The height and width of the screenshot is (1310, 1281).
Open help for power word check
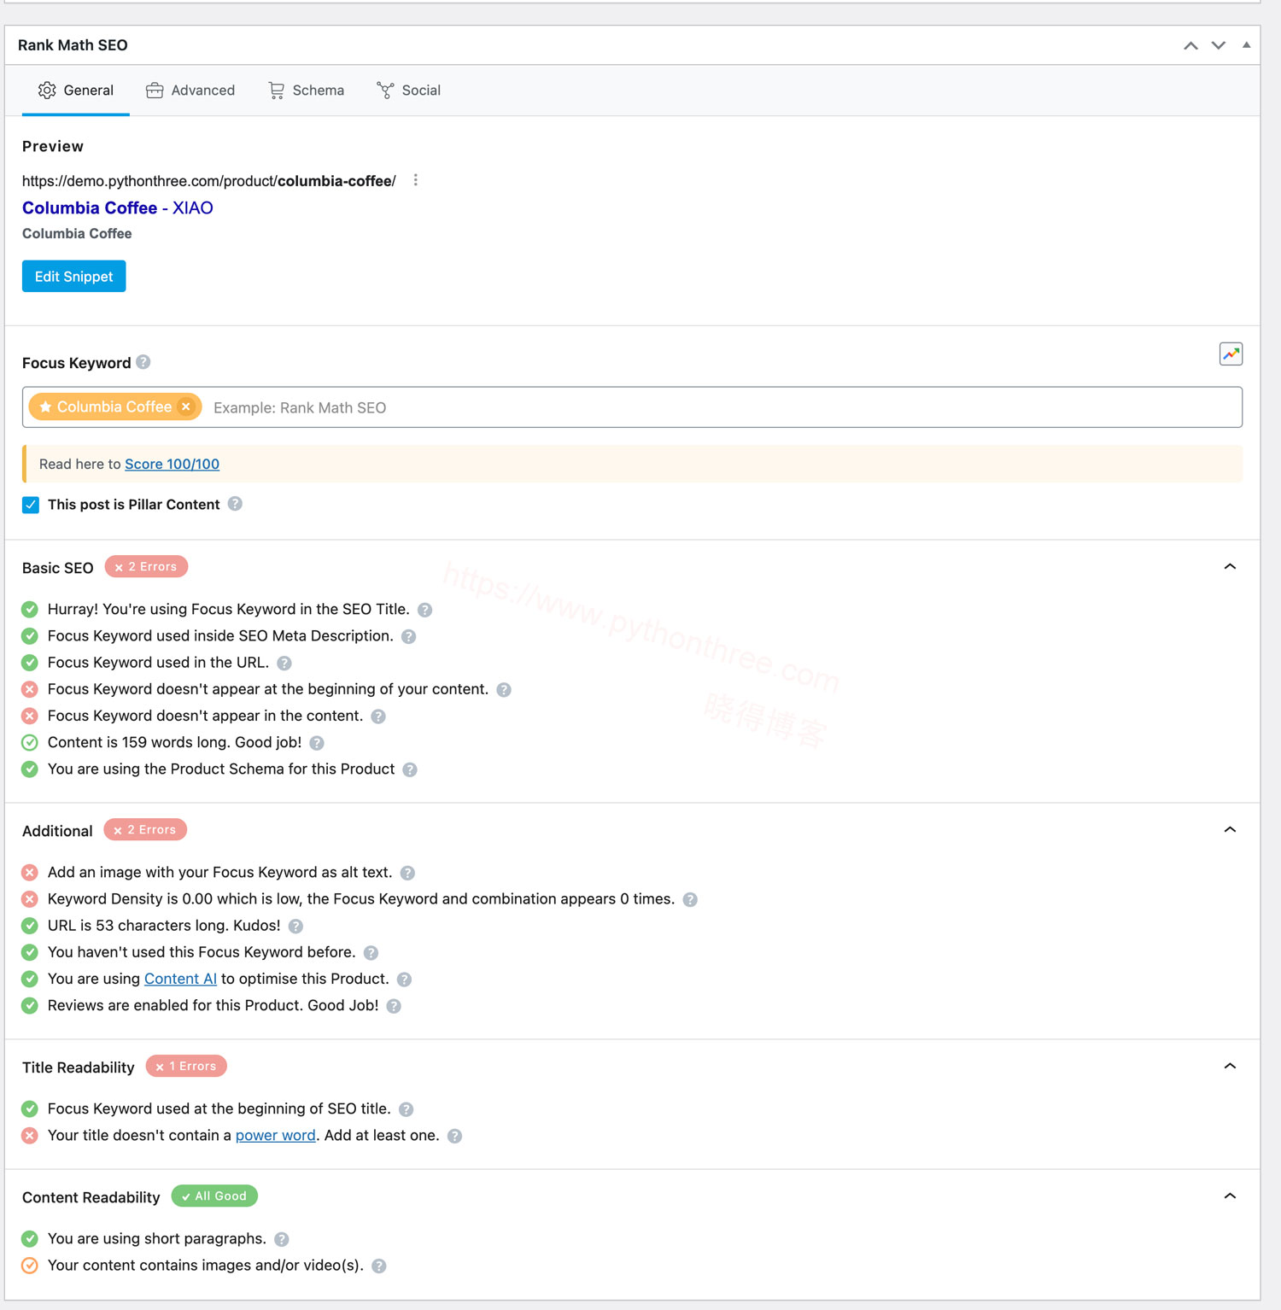click(x=454, y=1136)
